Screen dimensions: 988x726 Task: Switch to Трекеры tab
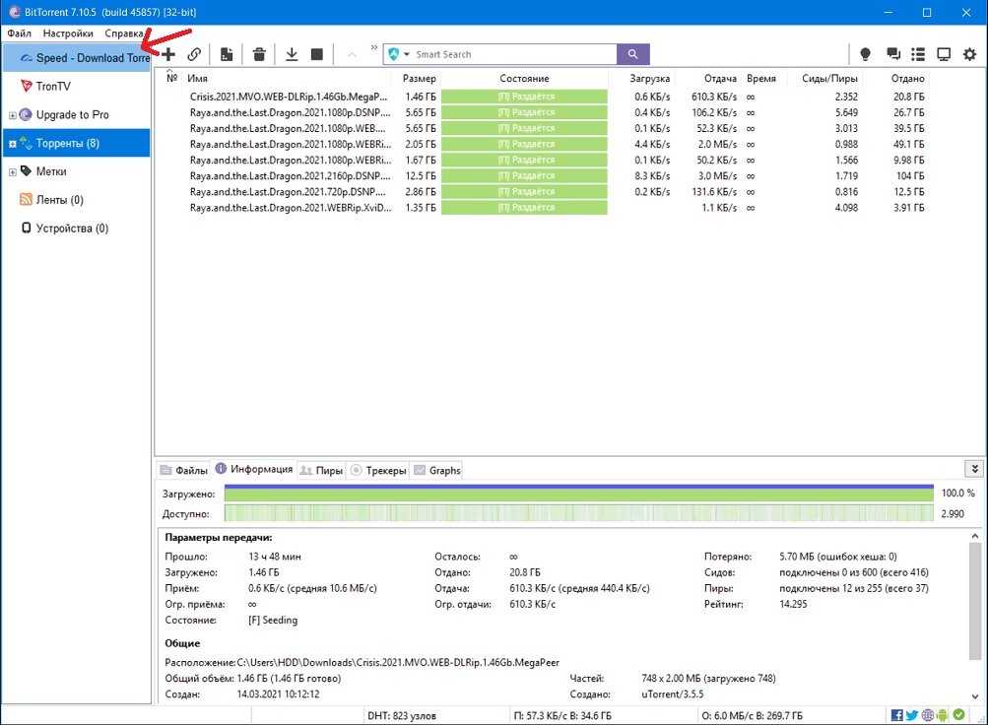point(378,470)
